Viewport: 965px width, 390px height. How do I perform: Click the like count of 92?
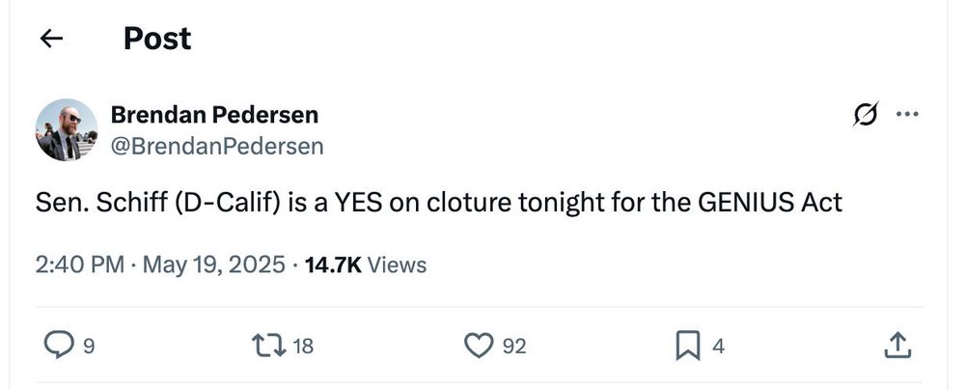[514, 347]
